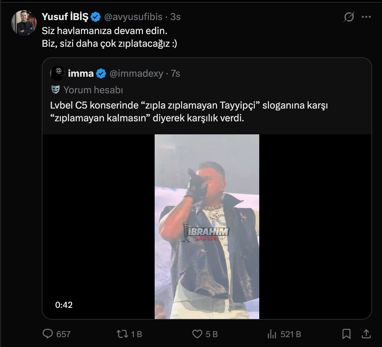
Task: Click the Yusuf İBİŞ display name
Action: tap(65, 17)
